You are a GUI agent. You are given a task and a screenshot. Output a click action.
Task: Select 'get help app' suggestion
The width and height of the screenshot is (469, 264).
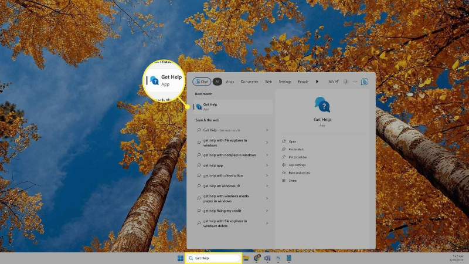[233, 165]
